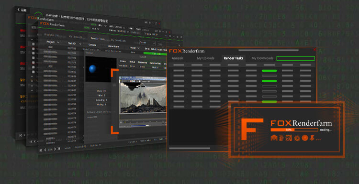Click the Camera column header in left window

[92, 45]
